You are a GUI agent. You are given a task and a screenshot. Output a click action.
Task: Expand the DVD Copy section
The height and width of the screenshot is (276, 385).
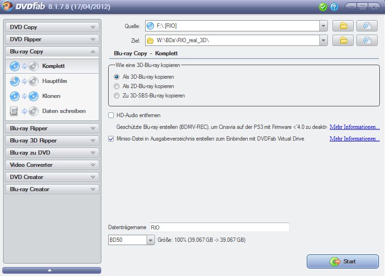pyautogui.click(x=52, y=27)
